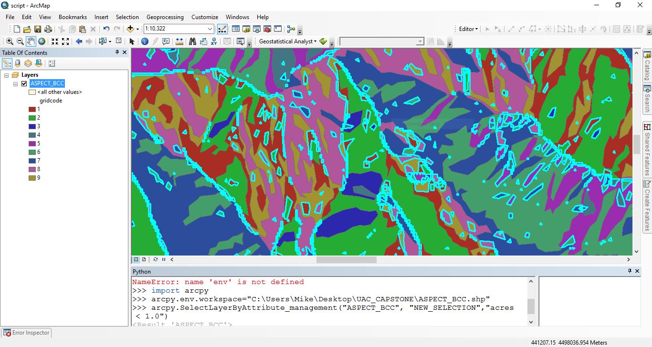Screen dimensions: 652x347
Task: Open Geostatistical Analyst dropdown menu
Action: pos(288,41)
